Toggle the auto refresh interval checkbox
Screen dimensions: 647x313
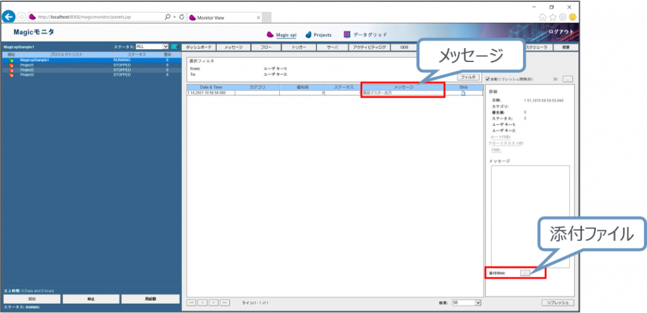click(x=487, y=80)
